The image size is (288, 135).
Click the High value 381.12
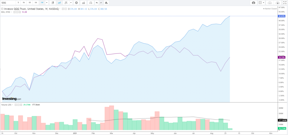click(83, 9)
